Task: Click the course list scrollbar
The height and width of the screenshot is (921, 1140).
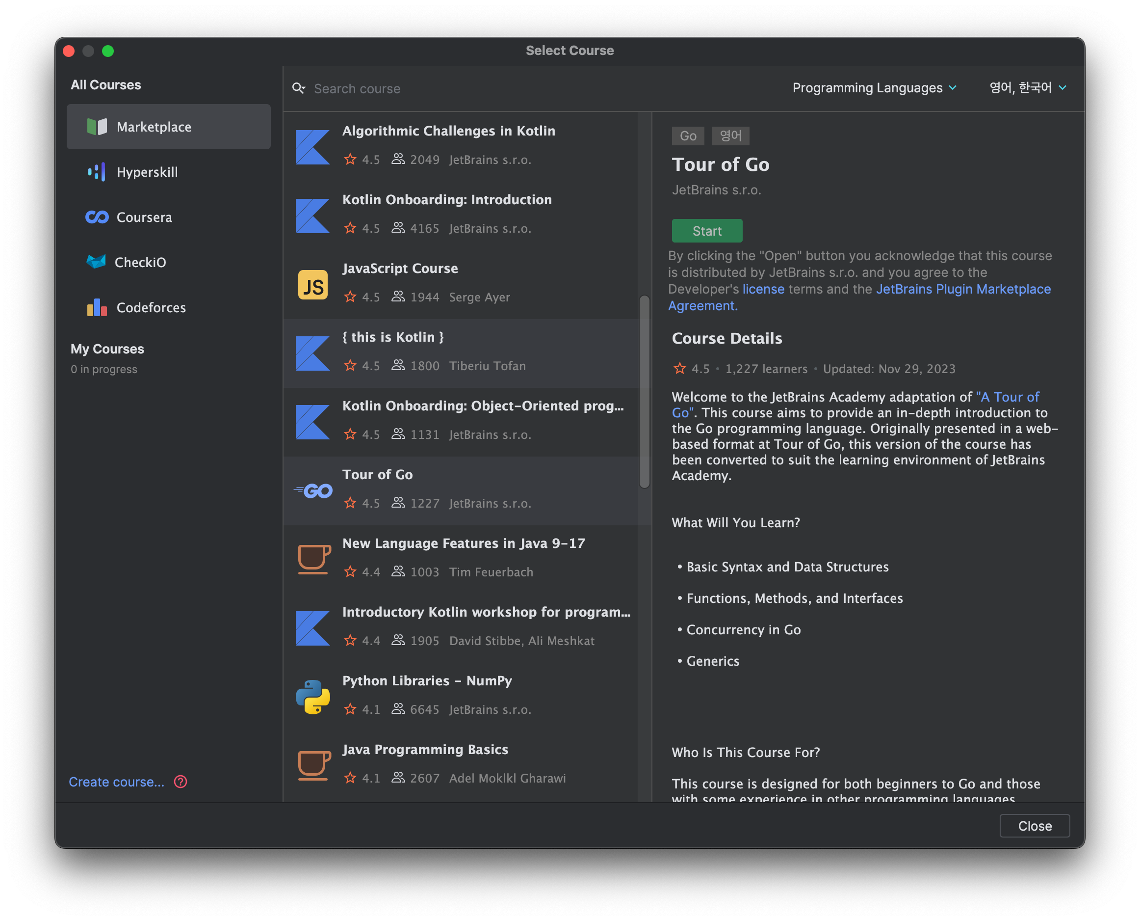Action: [644, 392]
